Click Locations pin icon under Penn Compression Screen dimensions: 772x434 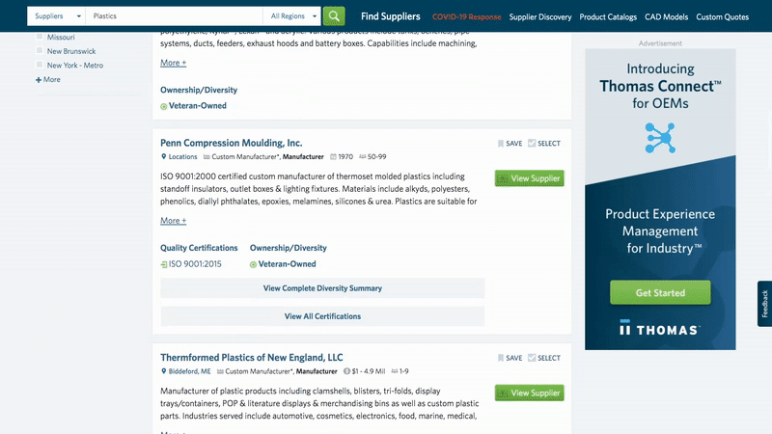(x=164, y=156)
